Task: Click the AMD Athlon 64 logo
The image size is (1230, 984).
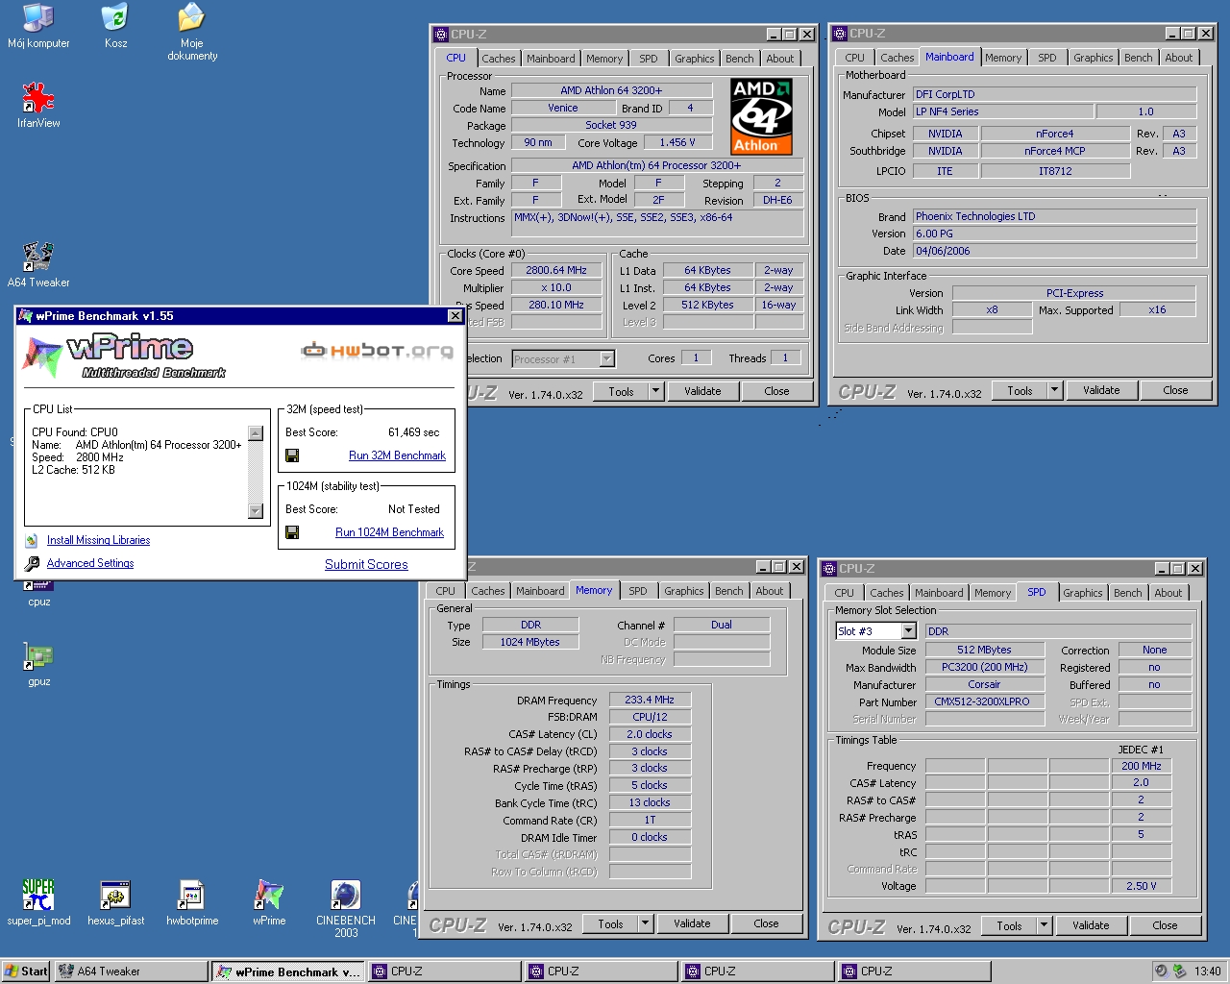Action: tap(761, 116)
